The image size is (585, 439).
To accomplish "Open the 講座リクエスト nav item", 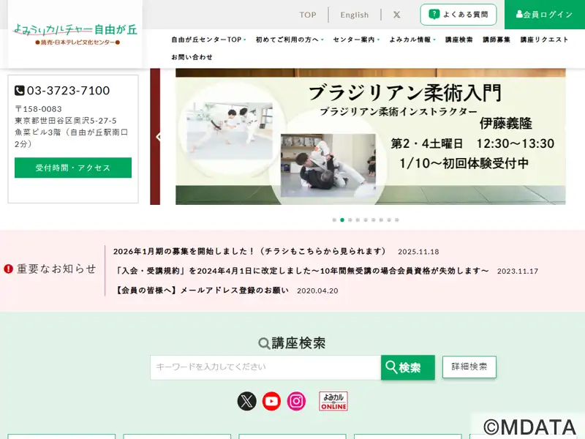I will [544, 40].
